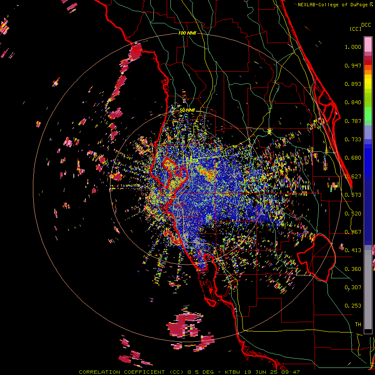Pick the gray band on the color scale
The height and width of the screenshot is (375, 375).
(x=368, y=290)
